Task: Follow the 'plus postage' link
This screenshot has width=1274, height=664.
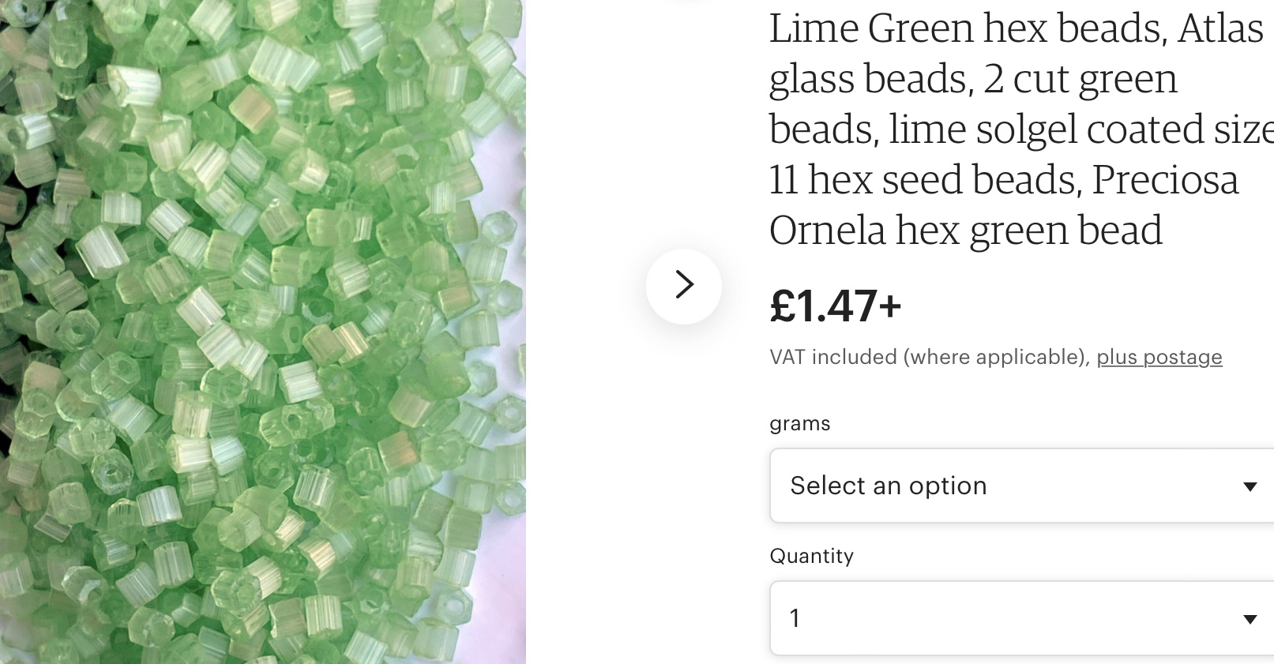Action: pyautogui.click(x=1159, y=357)
